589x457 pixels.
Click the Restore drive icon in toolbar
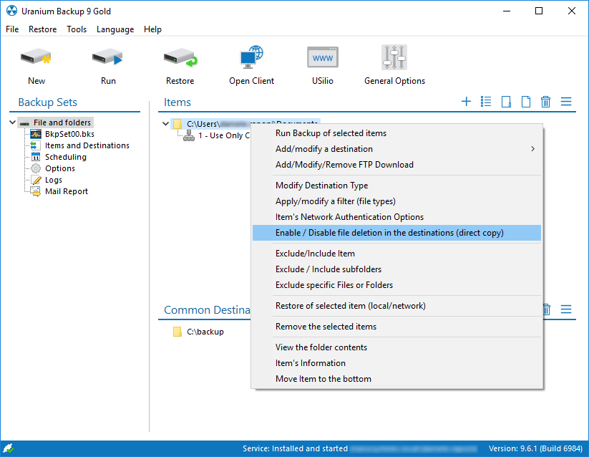point(180,58)
